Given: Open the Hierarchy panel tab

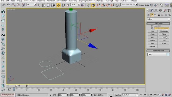Looking at the screenshot, I should (x=156, y=10).
